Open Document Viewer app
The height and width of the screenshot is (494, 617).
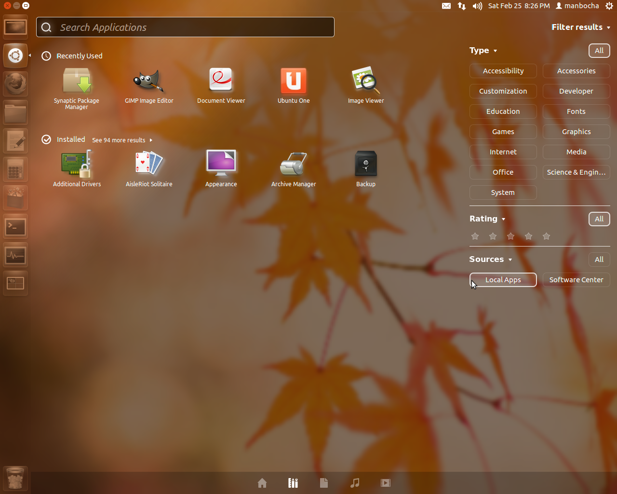221,81
